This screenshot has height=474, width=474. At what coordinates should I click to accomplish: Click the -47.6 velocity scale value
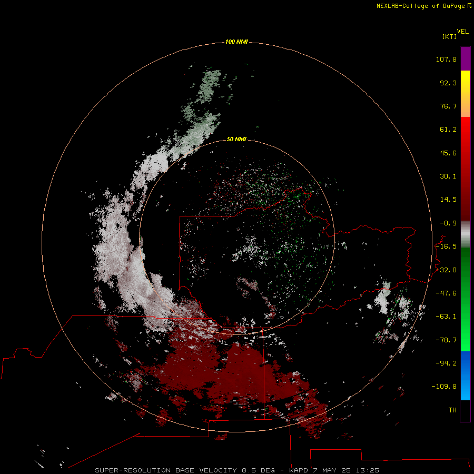[446, 293]
